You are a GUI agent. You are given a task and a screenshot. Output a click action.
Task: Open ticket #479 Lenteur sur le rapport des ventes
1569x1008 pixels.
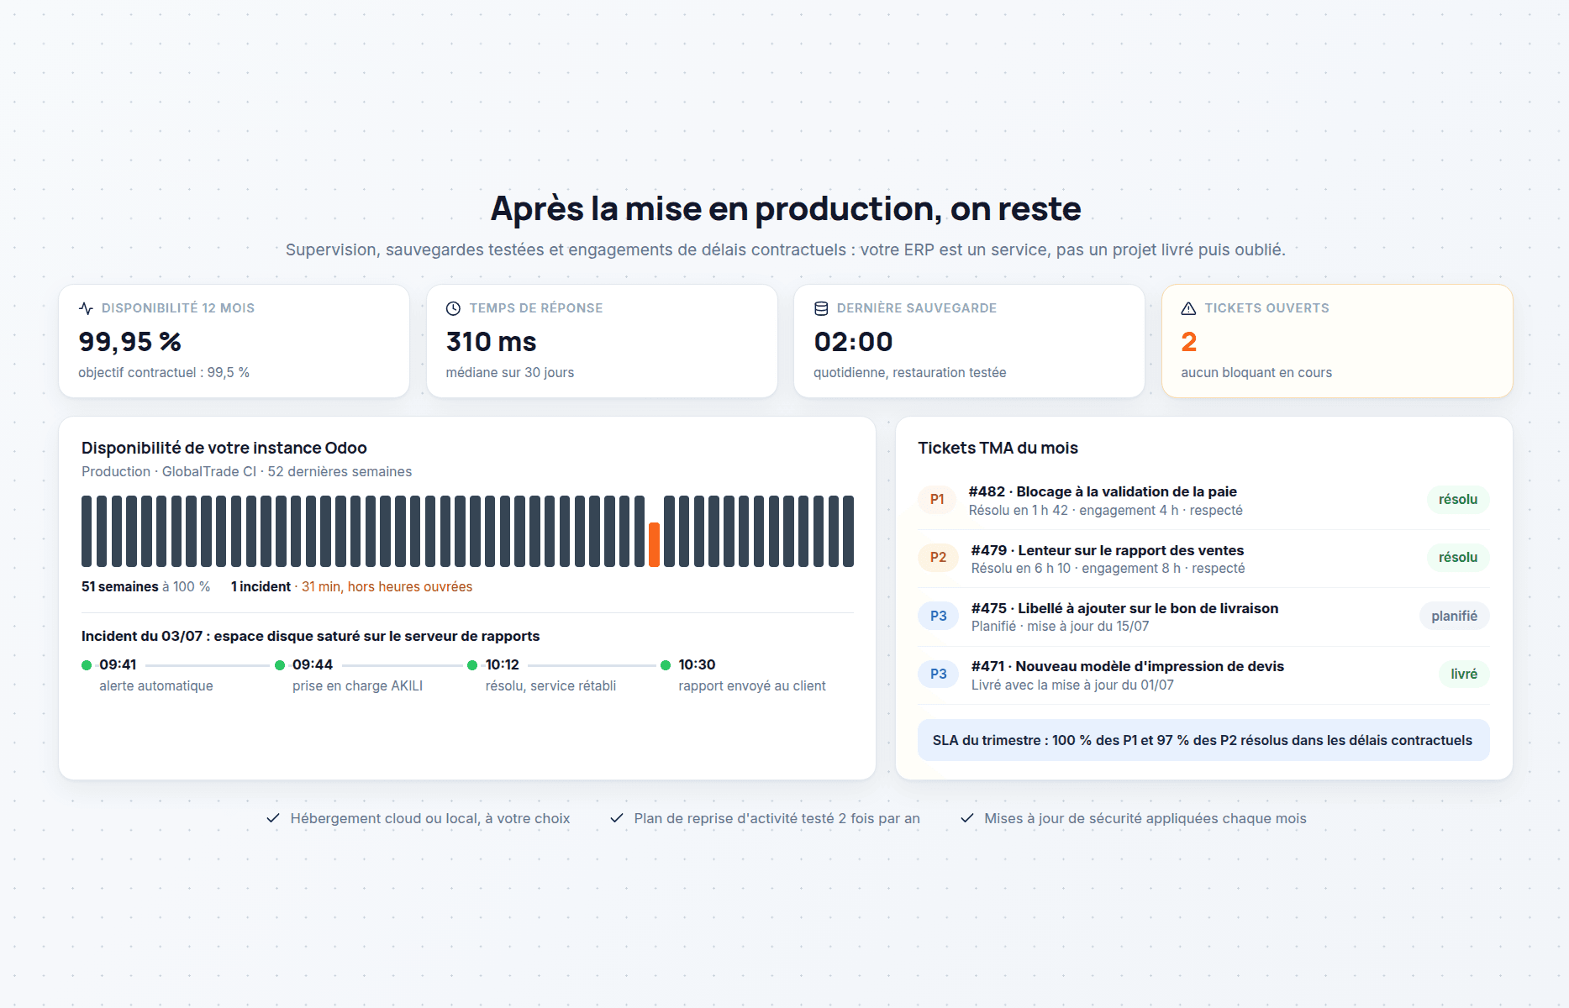coord(1203,559)
